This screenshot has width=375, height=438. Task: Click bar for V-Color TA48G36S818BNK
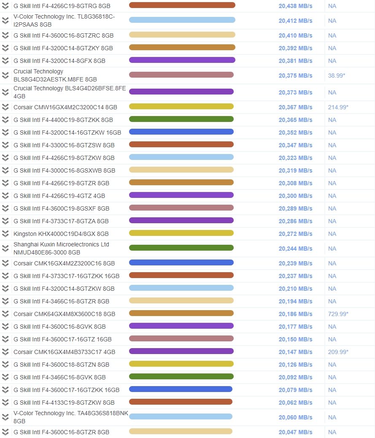[x=181, y=416]
